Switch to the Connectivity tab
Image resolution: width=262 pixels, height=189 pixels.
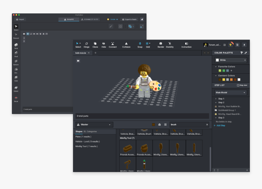coord(90,19)
